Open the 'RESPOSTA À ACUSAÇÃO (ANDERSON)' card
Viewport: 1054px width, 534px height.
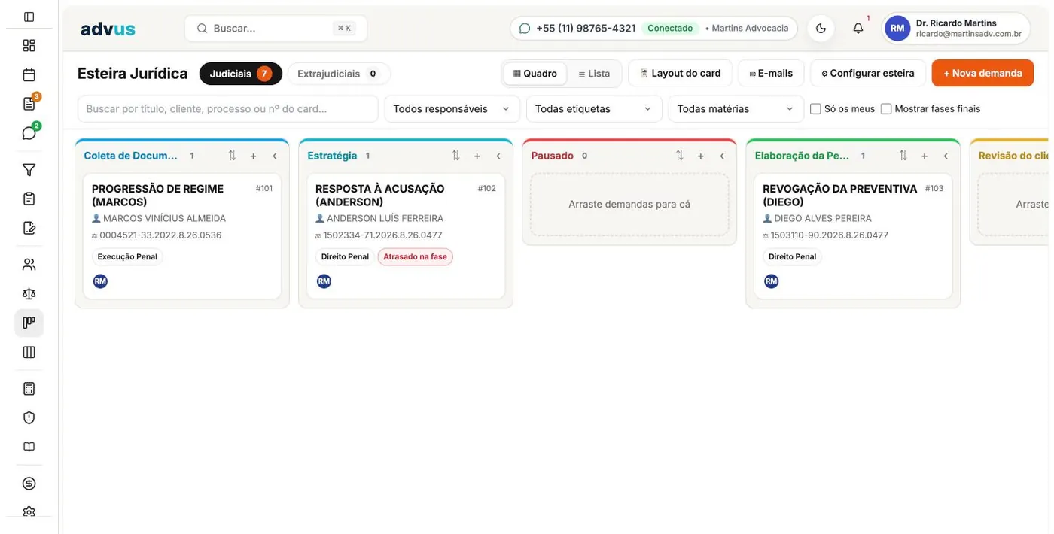pyautogui.click(x=406, y=236)
